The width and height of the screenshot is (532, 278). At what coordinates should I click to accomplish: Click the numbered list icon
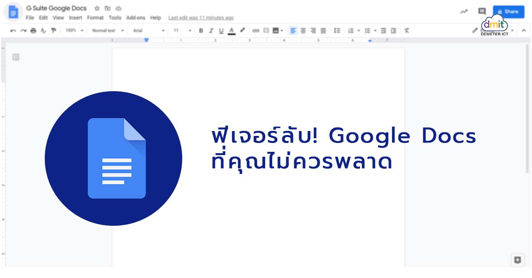pyautogui.click(x=351, y=31)
